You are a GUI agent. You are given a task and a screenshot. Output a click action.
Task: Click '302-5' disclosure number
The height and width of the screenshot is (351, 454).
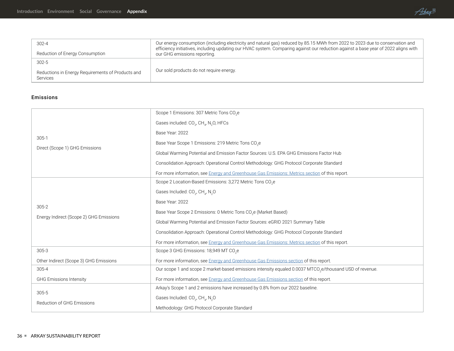click(x=42, y=62)
